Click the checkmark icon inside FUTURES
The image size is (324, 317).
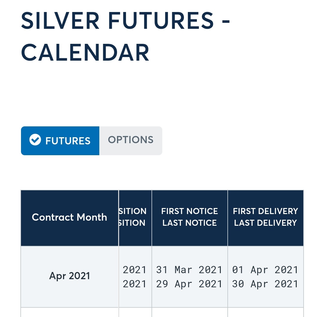(x=35, y=140)
